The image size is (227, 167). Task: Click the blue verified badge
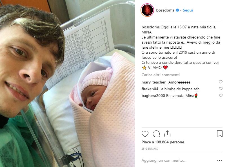(x=177, y=10)
